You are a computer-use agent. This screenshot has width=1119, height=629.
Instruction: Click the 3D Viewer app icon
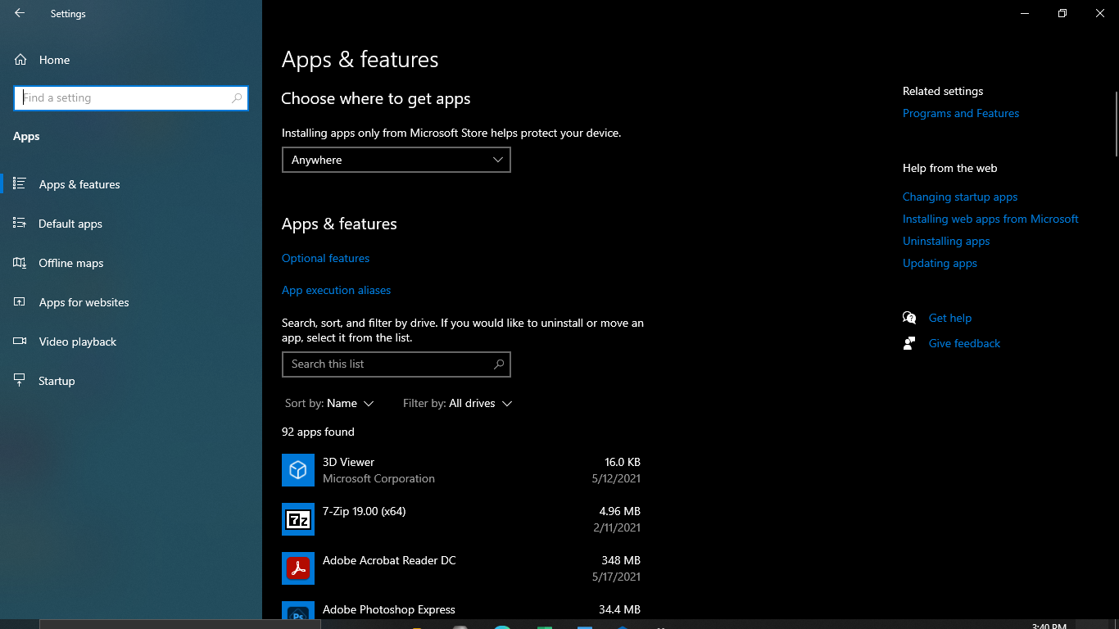[x=298, y=470]
